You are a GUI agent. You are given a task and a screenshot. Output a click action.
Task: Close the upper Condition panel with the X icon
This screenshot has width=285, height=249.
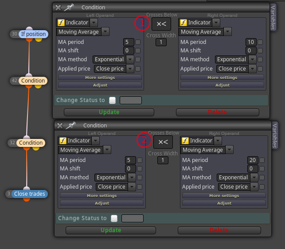[x=58, y=8]
